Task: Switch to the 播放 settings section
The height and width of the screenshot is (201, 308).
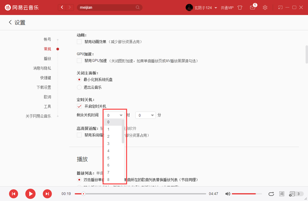Action: (47, 58)
